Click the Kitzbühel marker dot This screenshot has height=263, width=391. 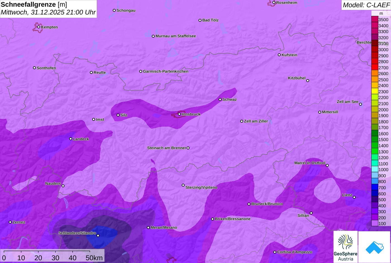(308, 81)
